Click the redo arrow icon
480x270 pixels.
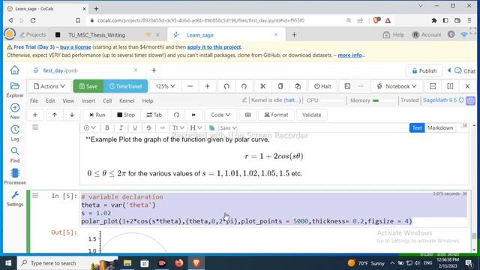[x=244, y=86]
